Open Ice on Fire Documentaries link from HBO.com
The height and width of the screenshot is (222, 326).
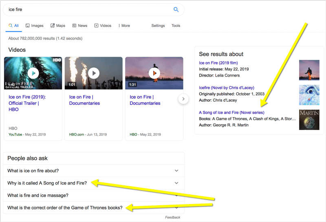coord(84,100)
